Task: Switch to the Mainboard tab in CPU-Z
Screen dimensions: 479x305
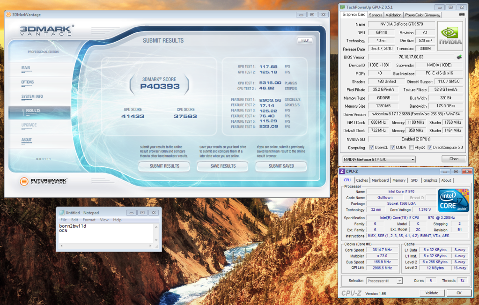Action: (x=380, y=180)
